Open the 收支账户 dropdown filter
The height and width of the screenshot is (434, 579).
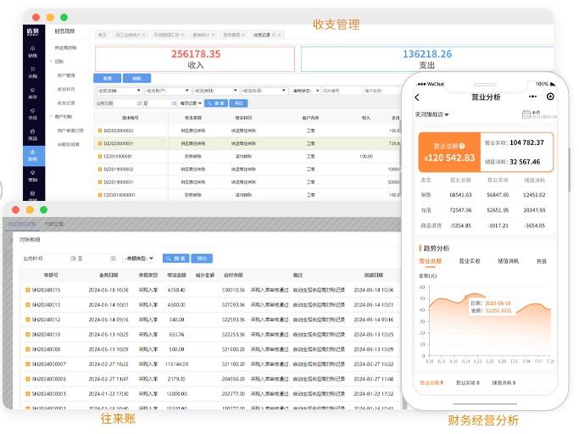pos(167,91)
